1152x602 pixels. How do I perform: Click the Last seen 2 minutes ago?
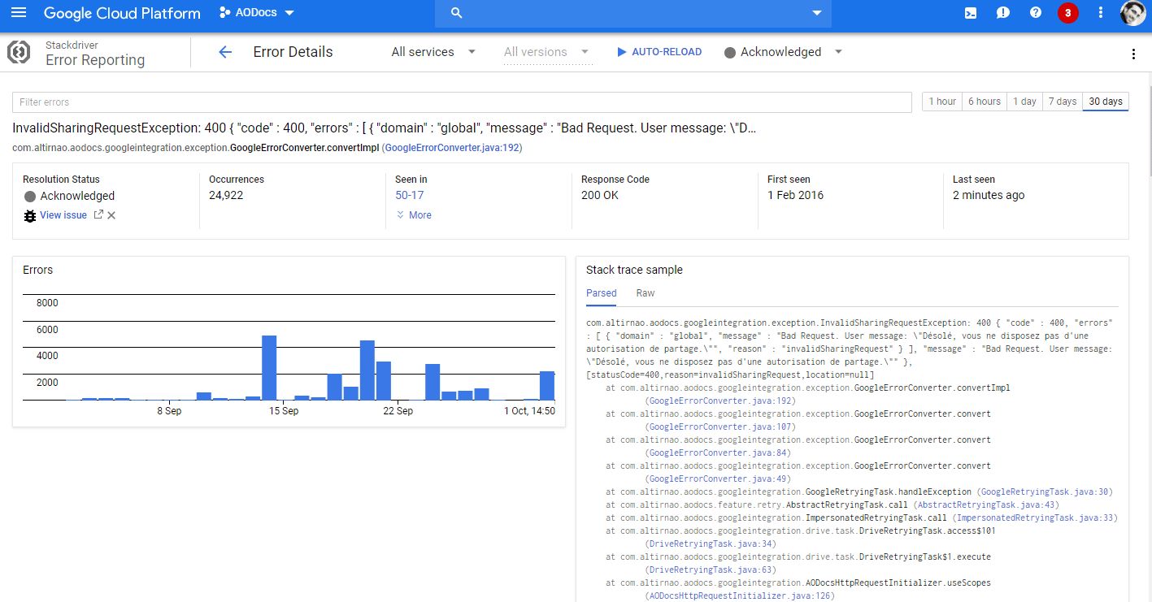pyautogui.click(x=989, y=196)
